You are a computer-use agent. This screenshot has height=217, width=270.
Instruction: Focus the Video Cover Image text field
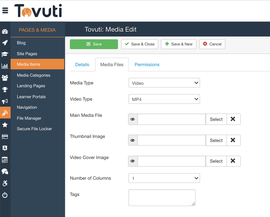[x=171, y=161]
